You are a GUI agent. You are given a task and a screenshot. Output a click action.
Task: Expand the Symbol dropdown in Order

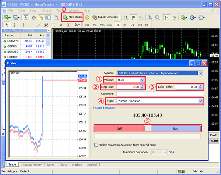(201, 73)
